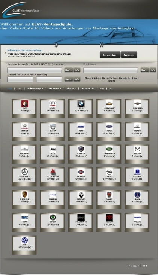The height and width of the screenshot is (275, 158).
Task: Switch to the PKW category tab
Action: pyautogui.click(x=10, y=88)
